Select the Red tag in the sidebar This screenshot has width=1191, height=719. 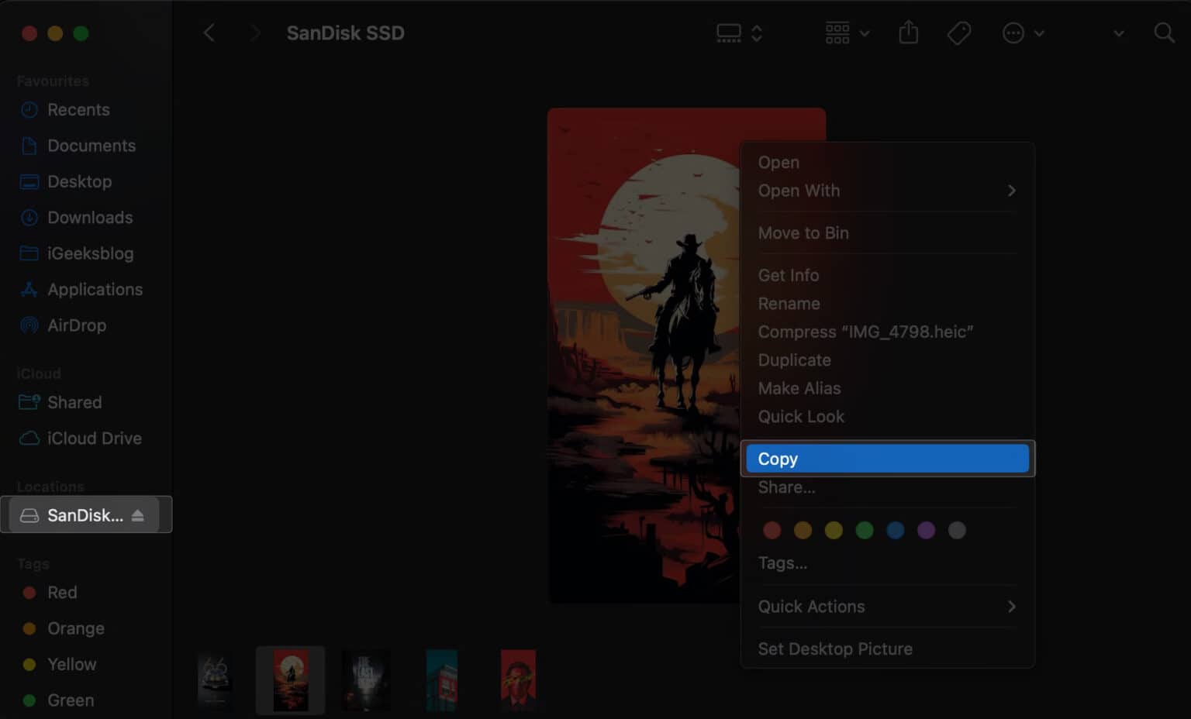61,592
